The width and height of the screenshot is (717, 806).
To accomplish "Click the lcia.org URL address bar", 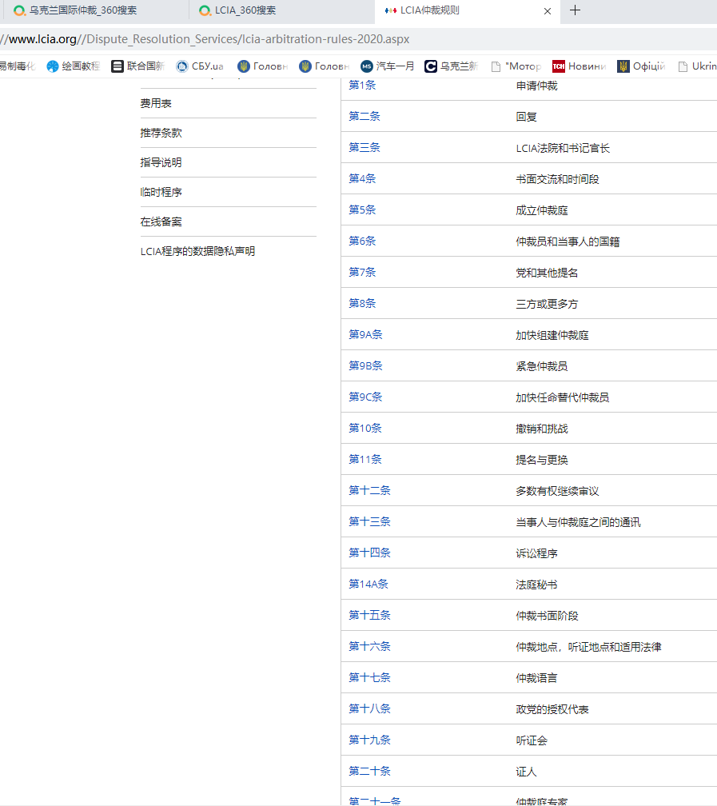I will (358, 39).
